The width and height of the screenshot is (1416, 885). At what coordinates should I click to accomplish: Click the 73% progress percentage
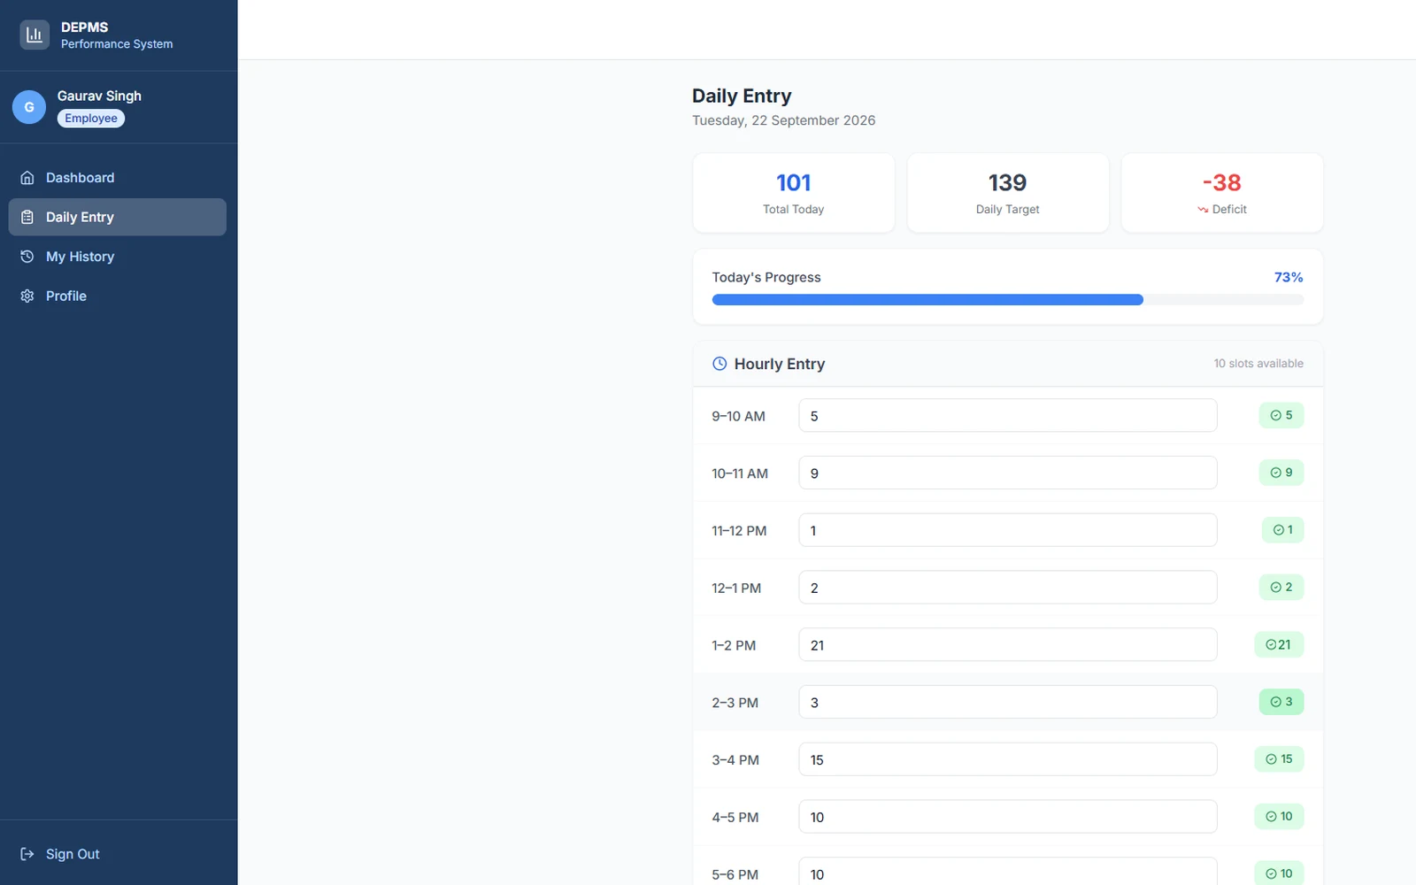[1289, 277]
